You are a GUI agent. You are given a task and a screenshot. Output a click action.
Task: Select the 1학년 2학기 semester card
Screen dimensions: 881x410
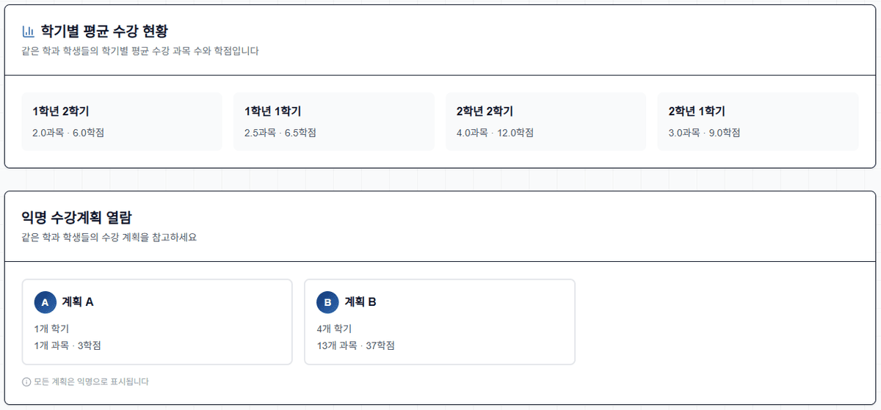[122, 122]
